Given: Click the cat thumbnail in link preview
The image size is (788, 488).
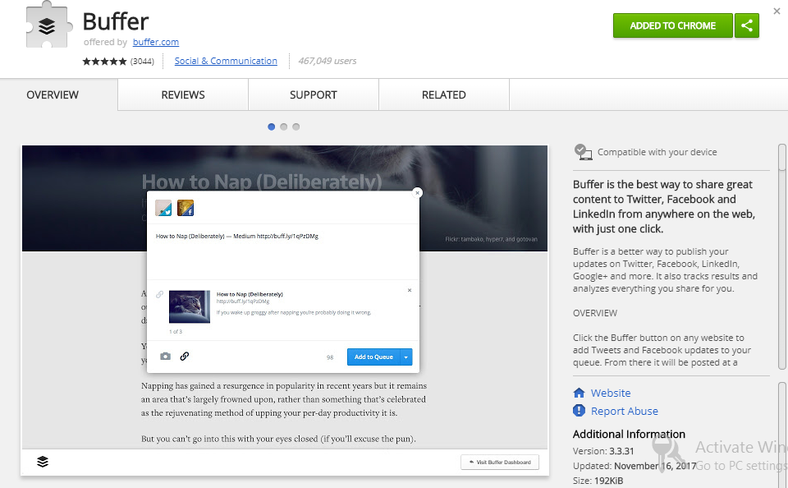Looking at the screenshot, I should pos(190,306).
